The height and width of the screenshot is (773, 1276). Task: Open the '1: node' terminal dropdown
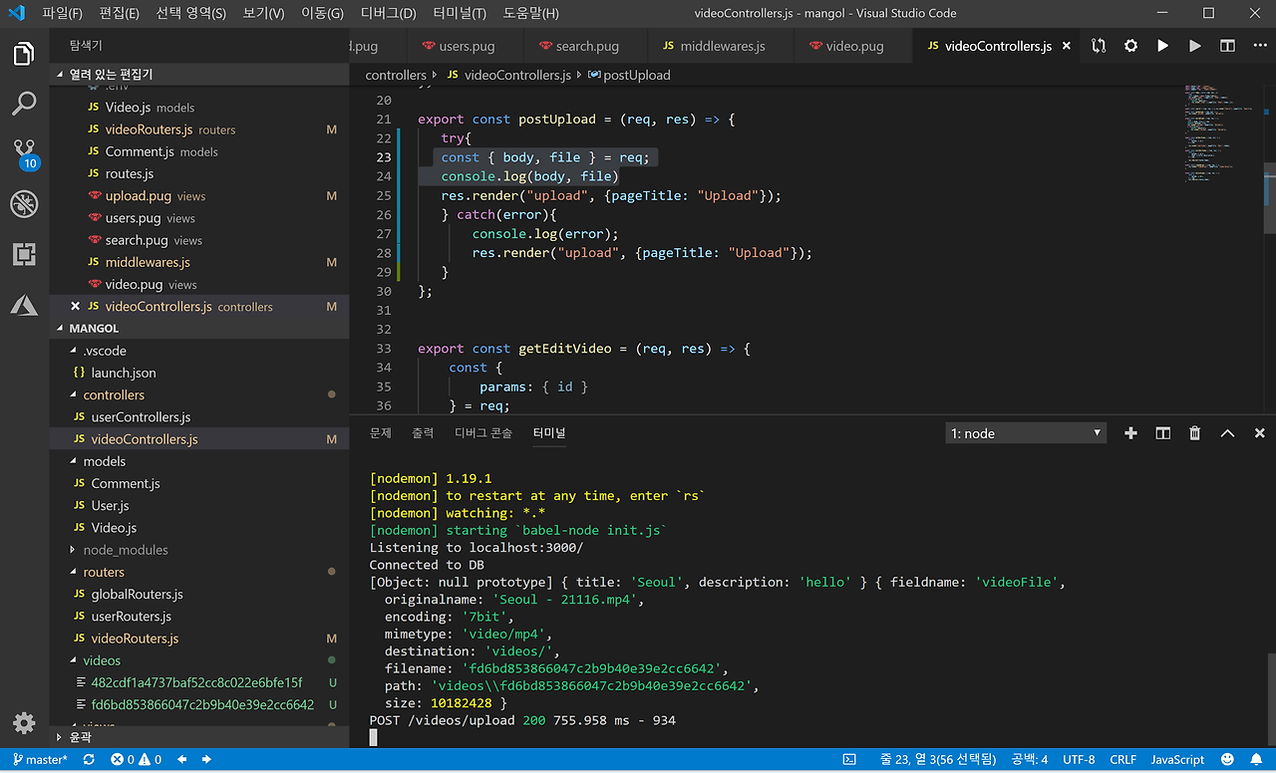[1026, 433]
